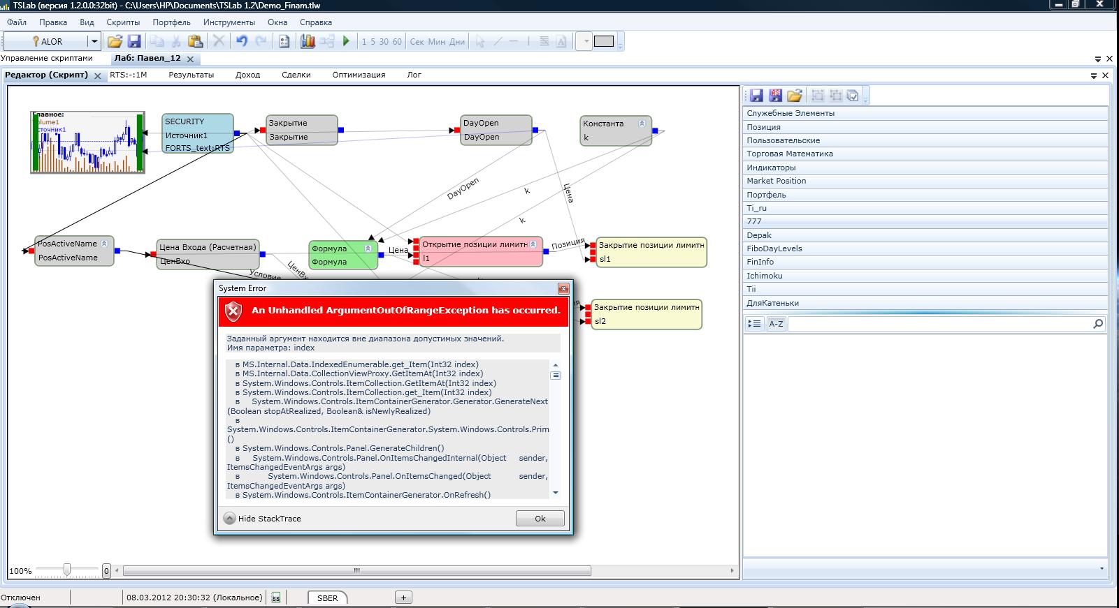This screenshot has height=608, width=1119.
Task: Switch to the Оптимизация tab
Action: (x=359, y=75)
